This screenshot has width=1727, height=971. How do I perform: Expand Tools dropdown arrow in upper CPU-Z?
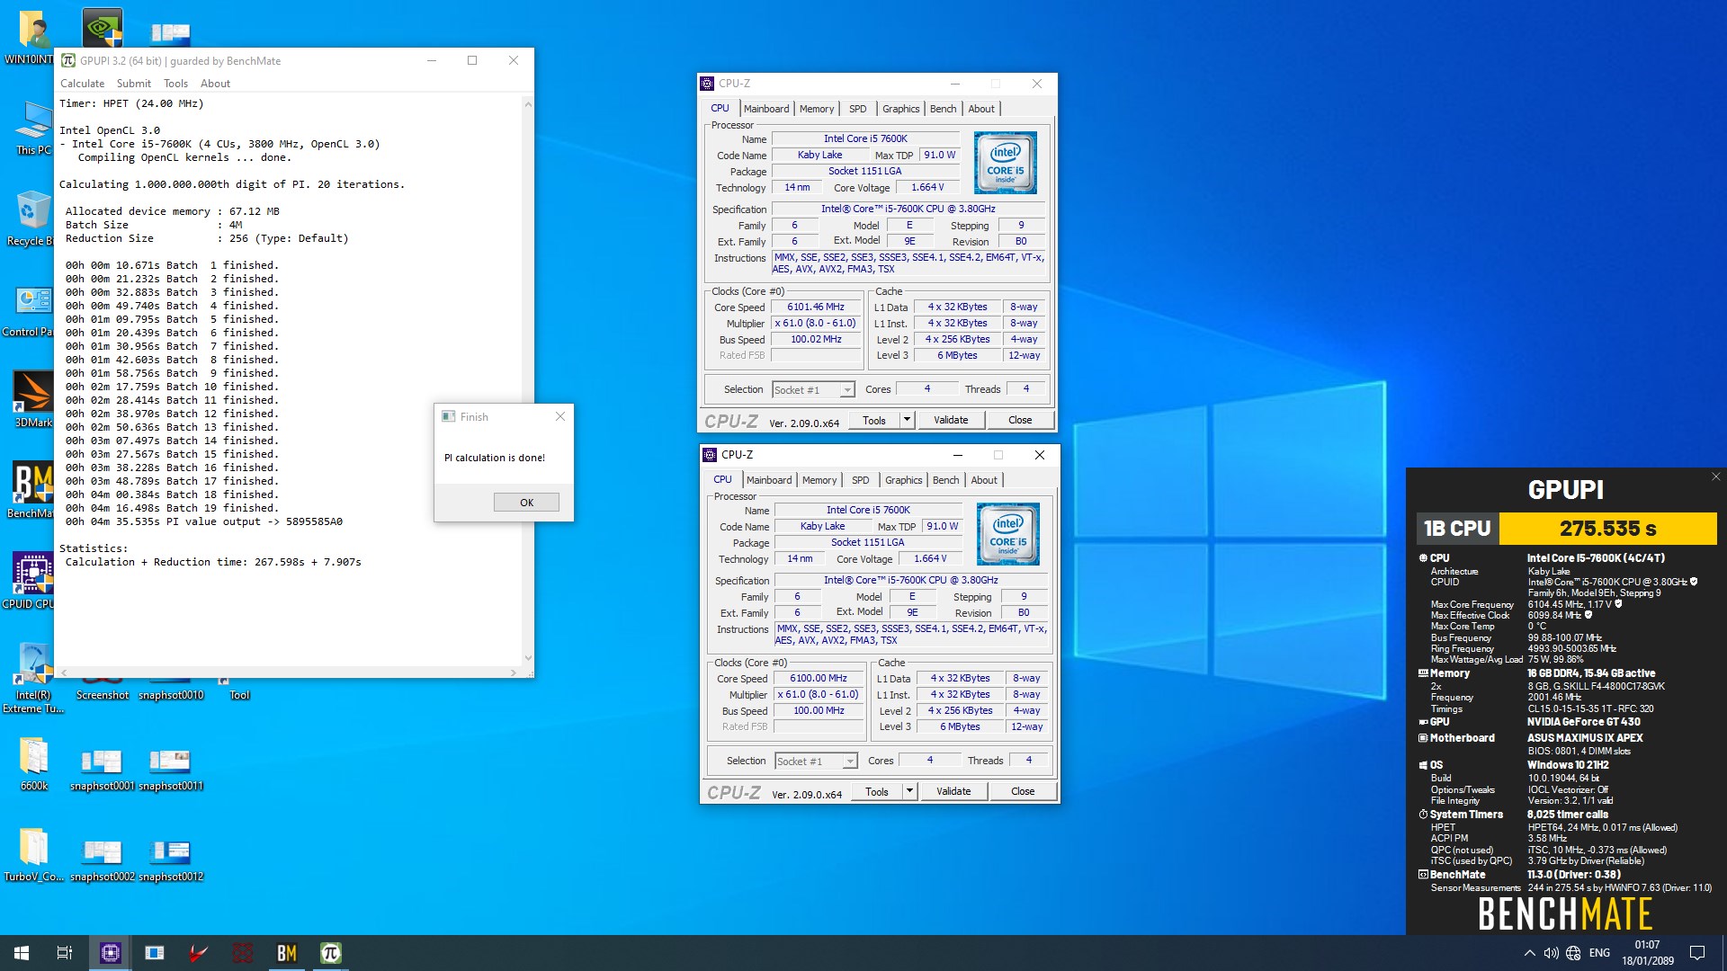[x=908, y=420]
